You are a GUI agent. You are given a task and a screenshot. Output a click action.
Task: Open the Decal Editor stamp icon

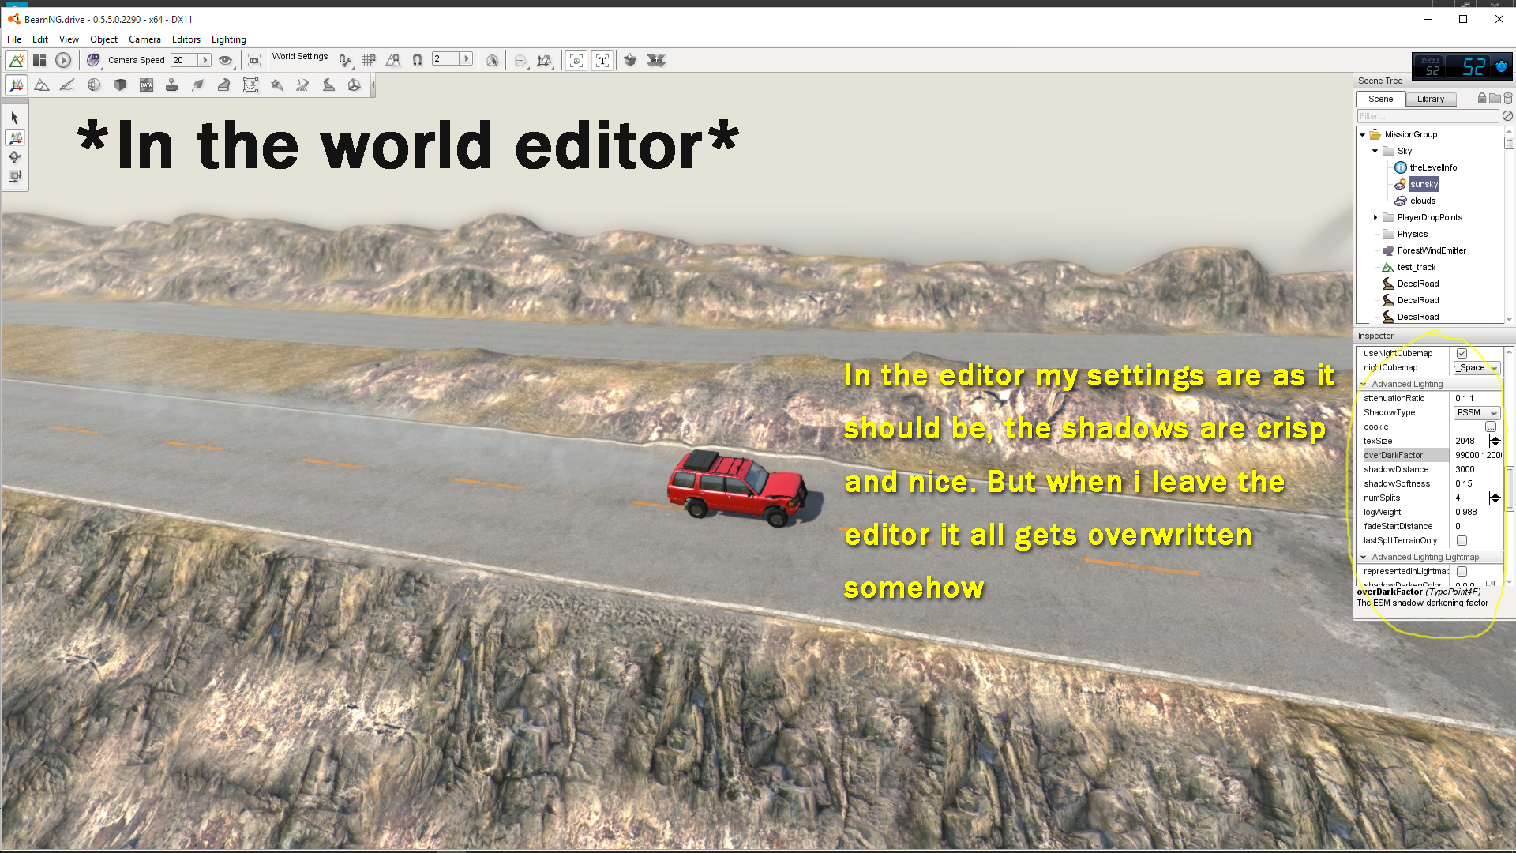172,85
